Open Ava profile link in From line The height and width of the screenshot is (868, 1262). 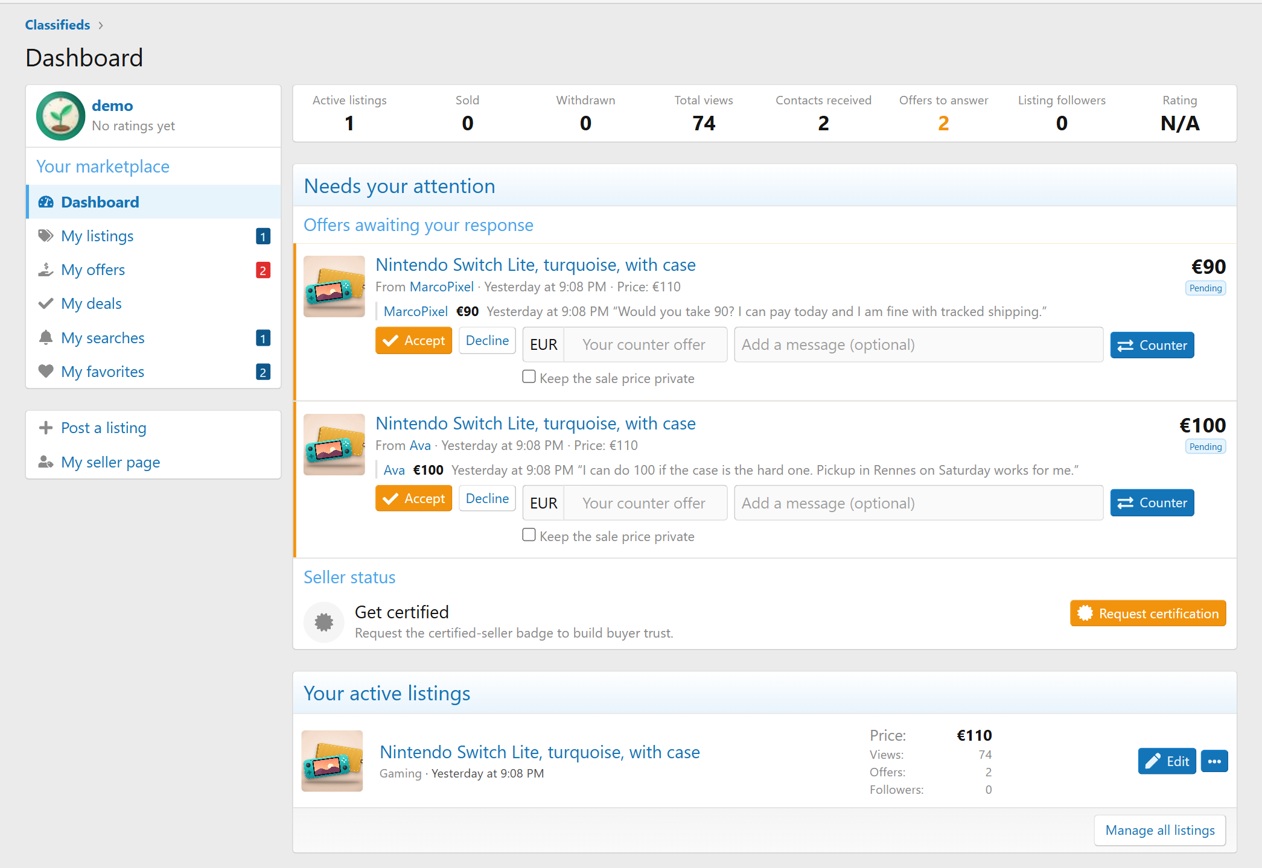(420, 445)
